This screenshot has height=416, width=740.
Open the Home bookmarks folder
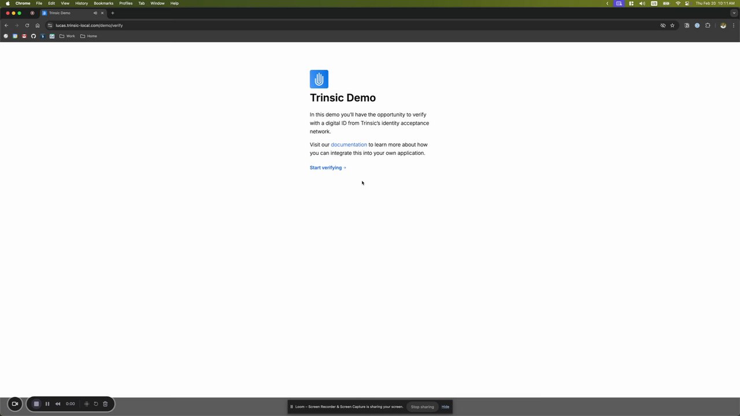click(88, 36)
